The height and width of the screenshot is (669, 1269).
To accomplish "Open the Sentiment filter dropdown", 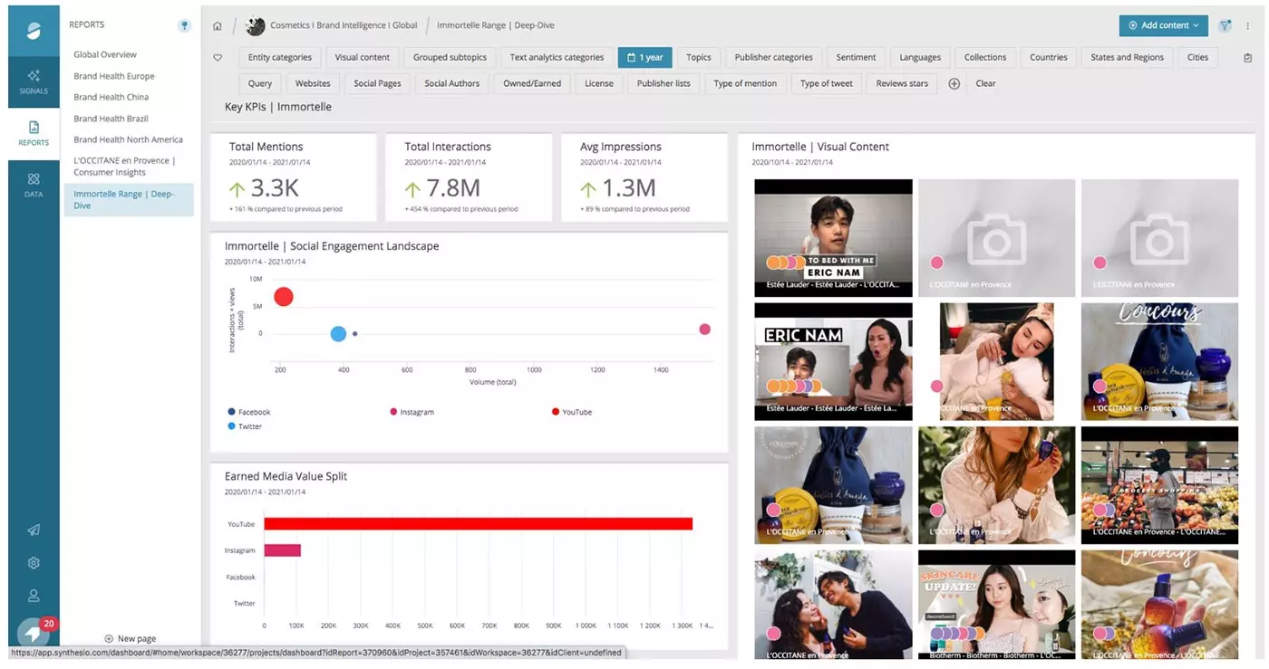I will [855, 57].
